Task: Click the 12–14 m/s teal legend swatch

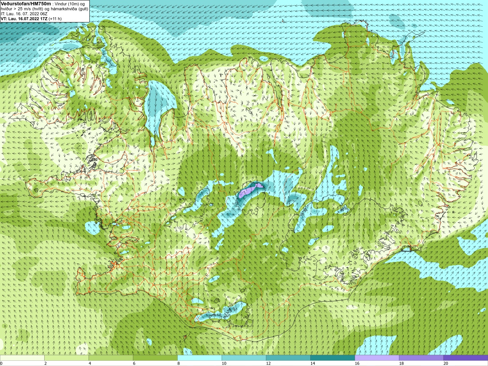Action: (288, 358)
